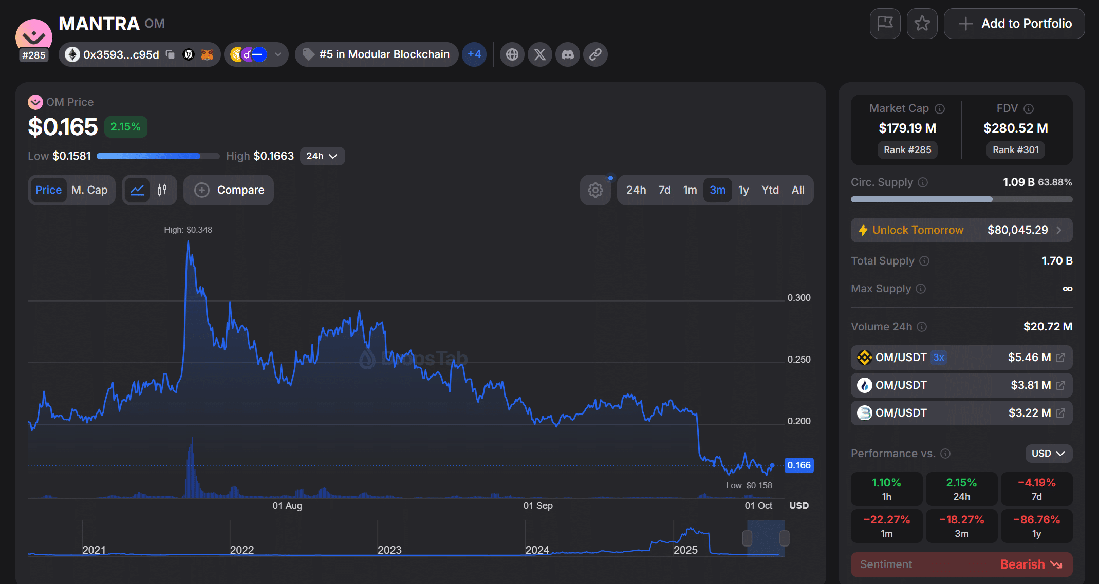1099x584 pixels.
Task: Toggle chart to M. Cap
Action: (89, 190)
